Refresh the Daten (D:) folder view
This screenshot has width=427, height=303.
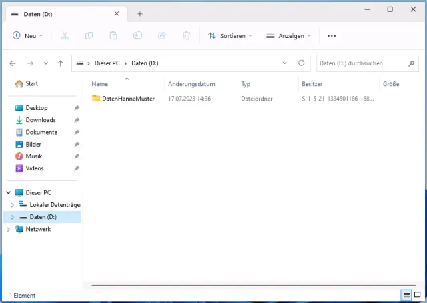point(302,63)
